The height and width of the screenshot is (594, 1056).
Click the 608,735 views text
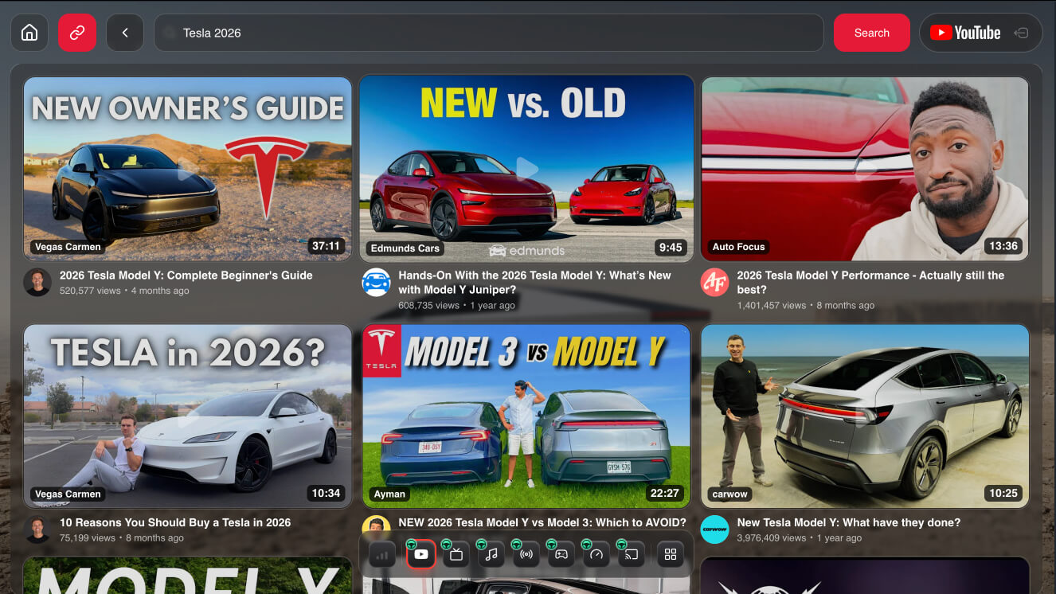(428, 305)
